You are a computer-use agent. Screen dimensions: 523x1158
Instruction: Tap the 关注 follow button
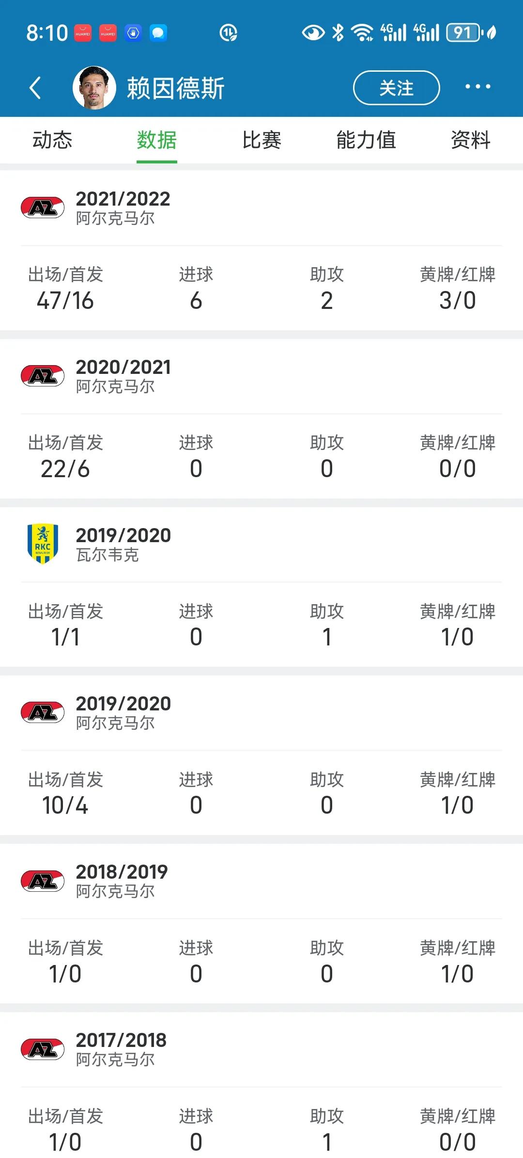pyautogui.click(x=396, y=88)
